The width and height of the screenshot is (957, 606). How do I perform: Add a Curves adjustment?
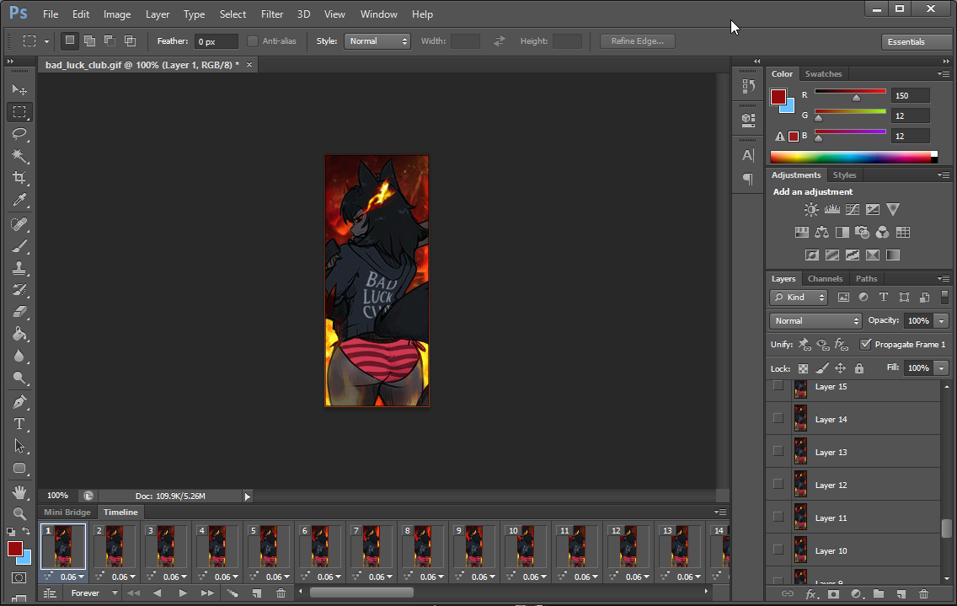click(853, 210)
